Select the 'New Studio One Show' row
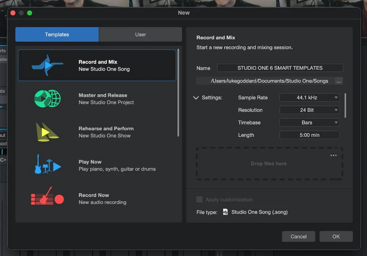This screenshot has height=256, width=367. click(97, 132)
